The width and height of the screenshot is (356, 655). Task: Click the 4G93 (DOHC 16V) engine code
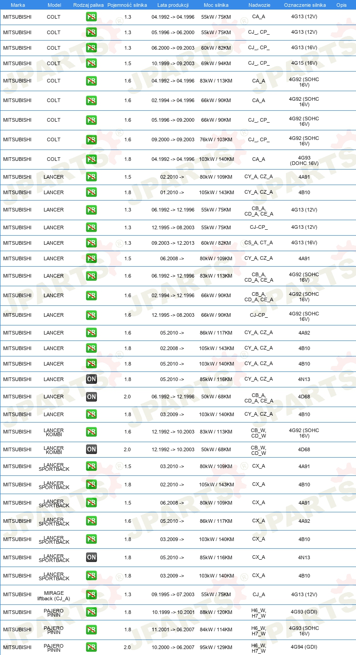[x=304, y=160]
